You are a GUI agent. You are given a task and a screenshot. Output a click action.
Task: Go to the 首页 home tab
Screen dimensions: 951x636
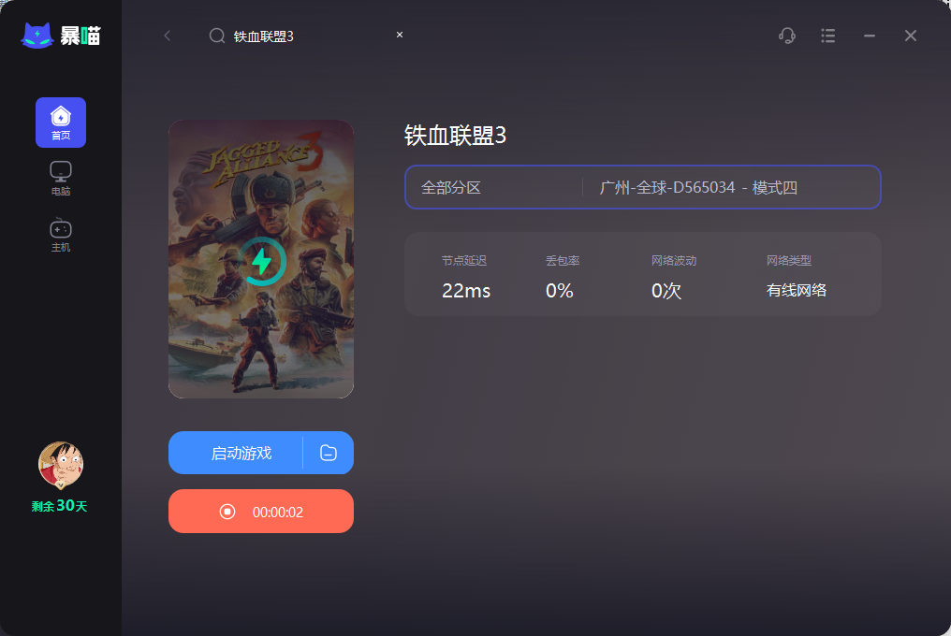click(61, 123)
